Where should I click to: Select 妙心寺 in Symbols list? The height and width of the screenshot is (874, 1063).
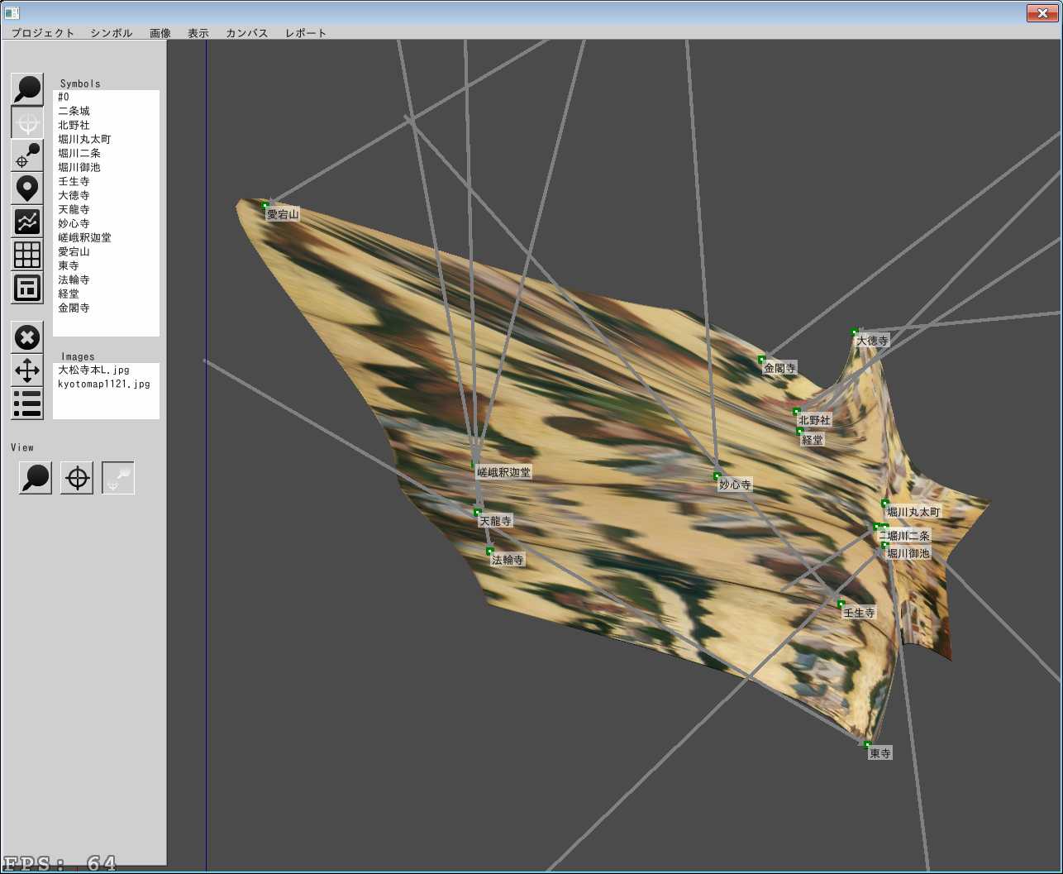coord(106,223)
